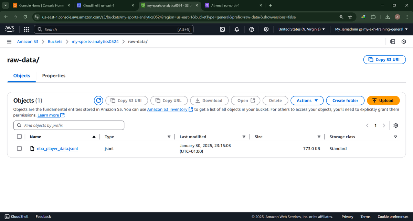
Task: Go to next page of objects
Action: click(384, 126)
